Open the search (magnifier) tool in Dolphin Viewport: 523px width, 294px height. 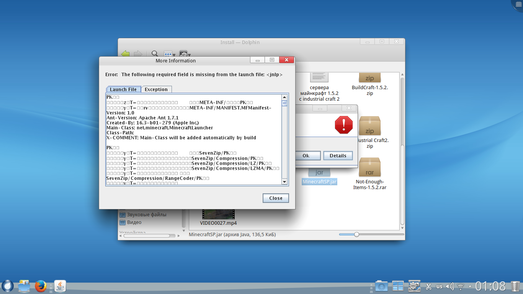tap(155, 54)
